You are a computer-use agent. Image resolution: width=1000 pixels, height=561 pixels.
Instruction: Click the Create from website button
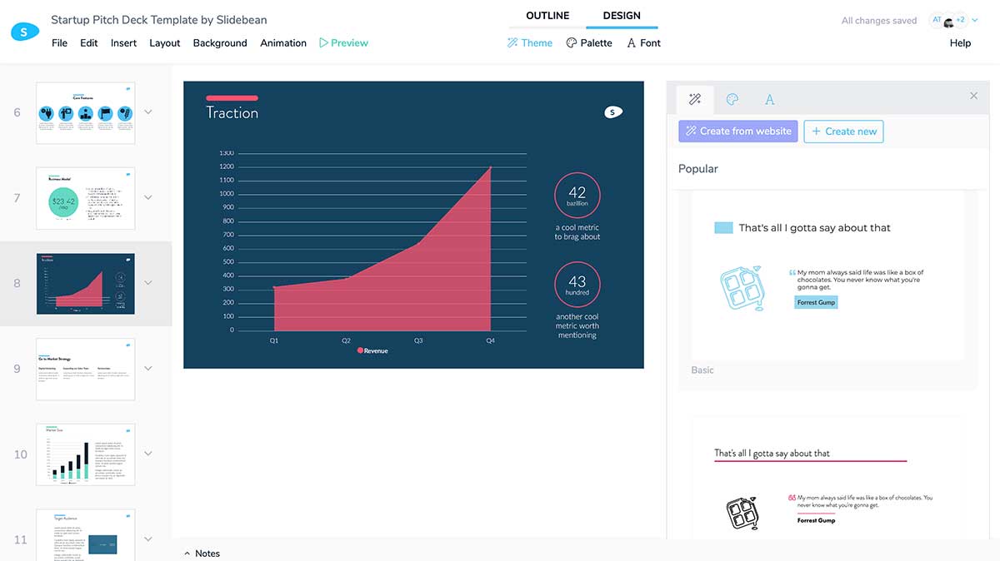(x=737, y=131)
